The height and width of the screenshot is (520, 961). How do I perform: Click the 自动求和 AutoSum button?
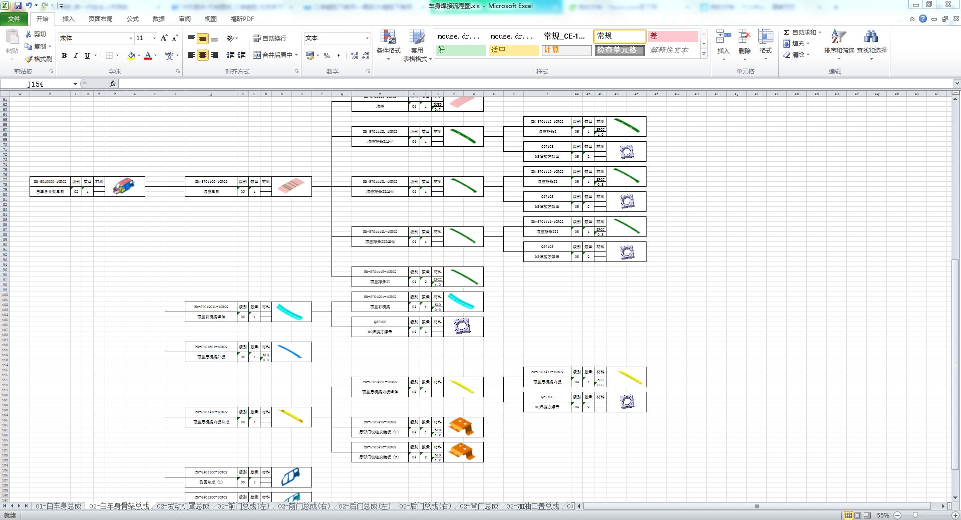click(x=802, y=32)
